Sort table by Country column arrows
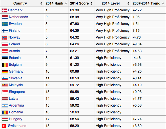This screenshot has width=166, height=129. (x=41, y=4)
